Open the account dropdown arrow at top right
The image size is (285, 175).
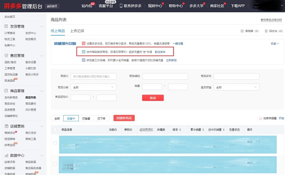(x=282, y=6)
